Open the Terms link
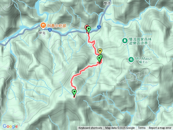The height and width of the screenshot is (130, 173). (142, 128)
